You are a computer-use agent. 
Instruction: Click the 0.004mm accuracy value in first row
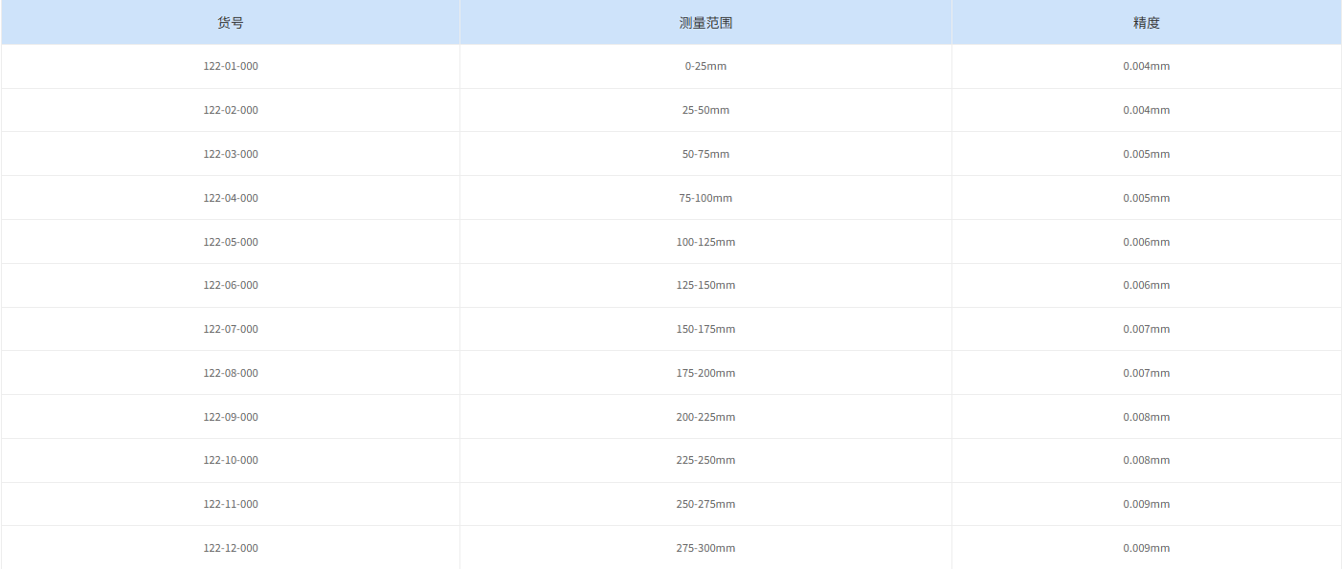pyautogui.click(x=1146, y=66)
